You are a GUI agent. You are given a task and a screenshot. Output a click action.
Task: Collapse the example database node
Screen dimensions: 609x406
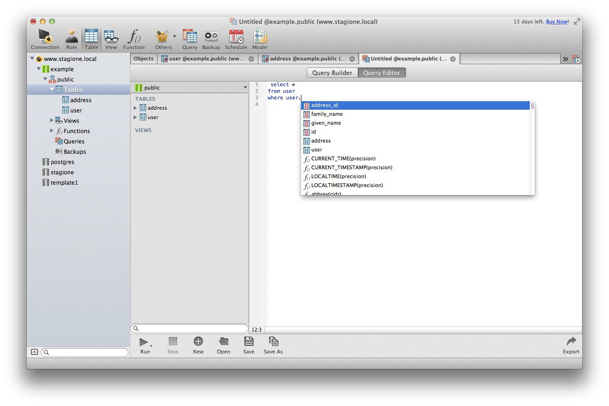point(38,69)
